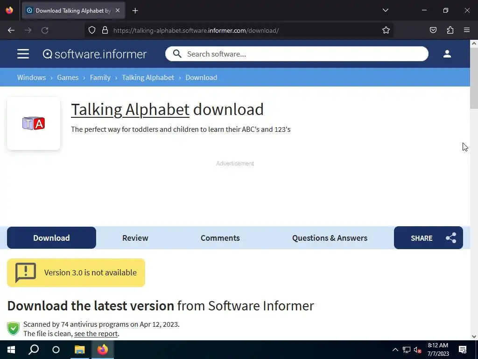Open File Explorer from taskbar
Viewport: 478px width, 359px height.
[x=79, y=350]
